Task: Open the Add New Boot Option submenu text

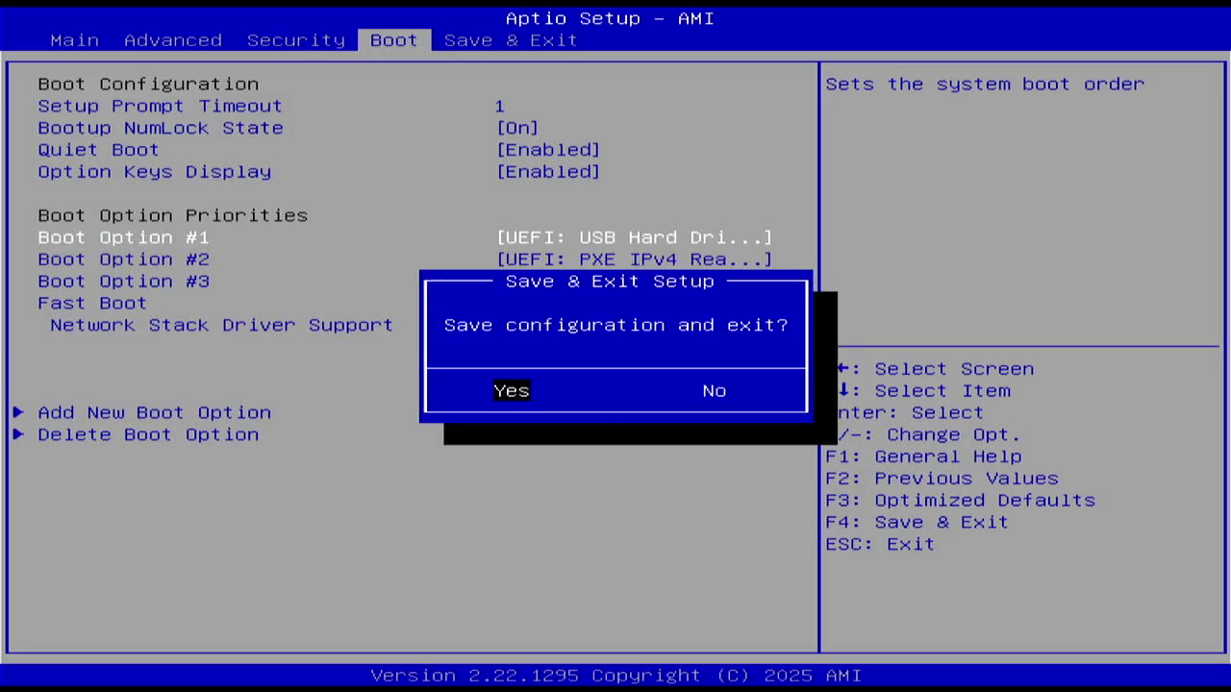Action: point(154,412)
